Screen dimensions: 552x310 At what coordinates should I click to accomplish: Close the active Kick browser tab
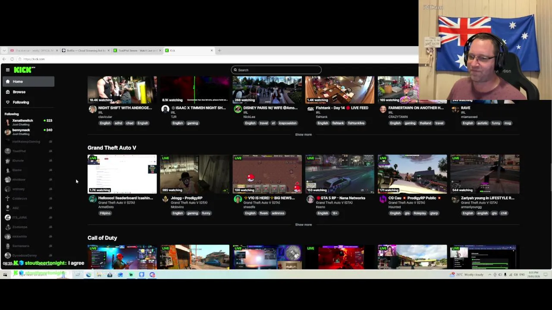(211, 50)
